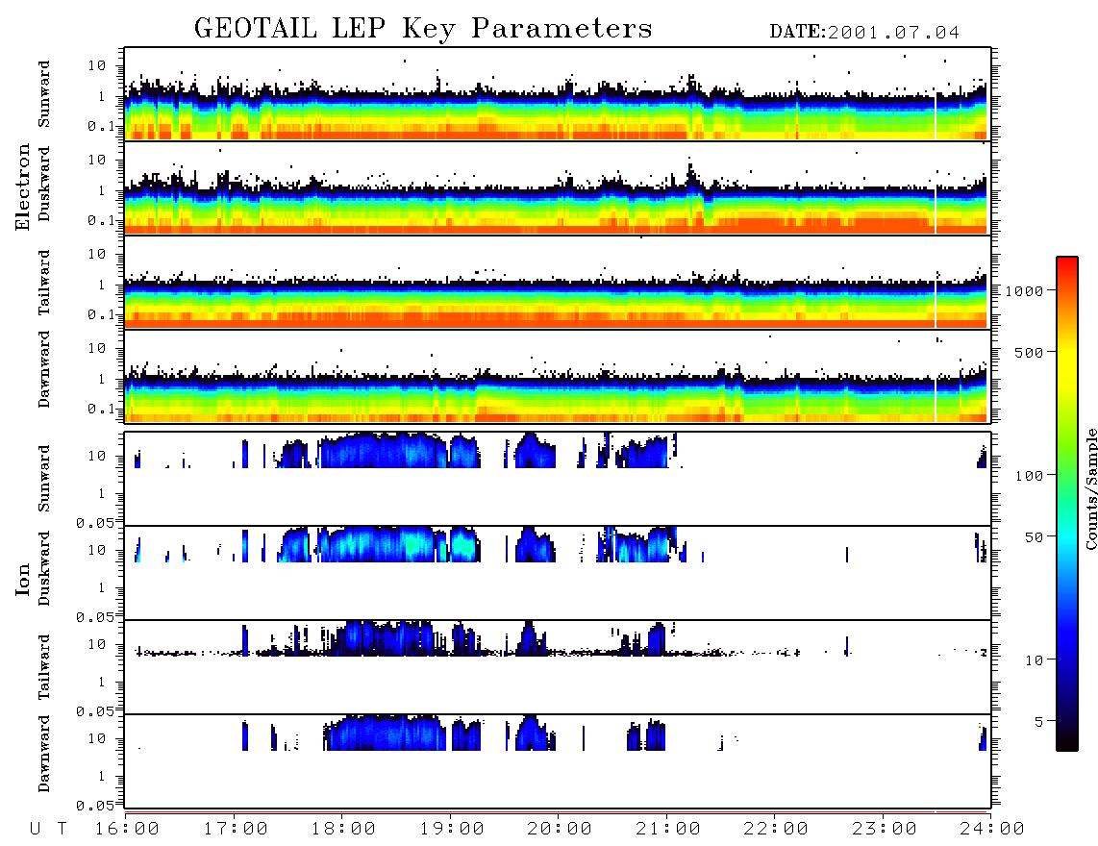Click the 1000 colorbar tick label
This screenshot has height=846, width=1098.
click(x=1025, y=290)
